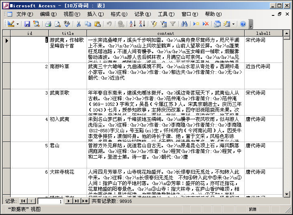The height and width of the screenshot is (215, 293).
Task: Open the 编辑(E) menu
Action: click(x=48, y=14)
